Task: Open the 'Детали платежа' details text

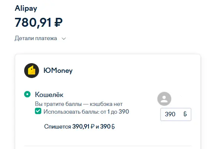Action: point(36,38)
